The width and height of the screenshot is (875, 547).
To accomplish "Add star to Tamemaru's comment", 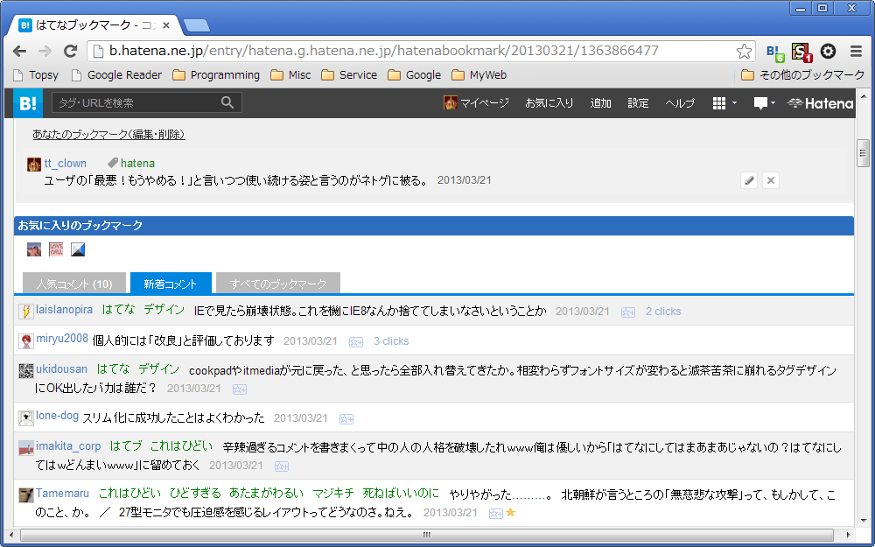I will pyautogui.click(x=495, y=513).
